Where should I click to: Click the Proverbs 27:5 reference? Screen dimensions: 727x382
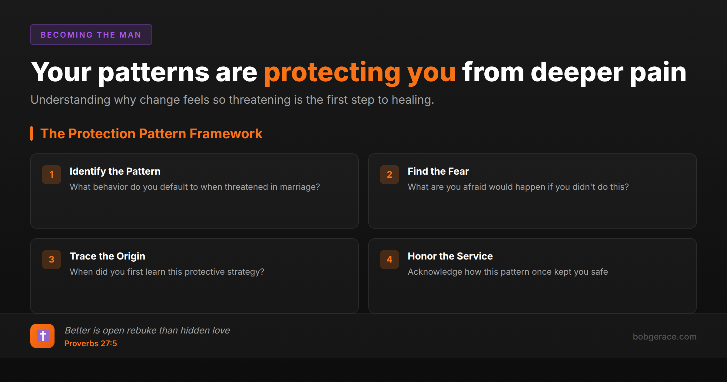[x=91, y=343]
